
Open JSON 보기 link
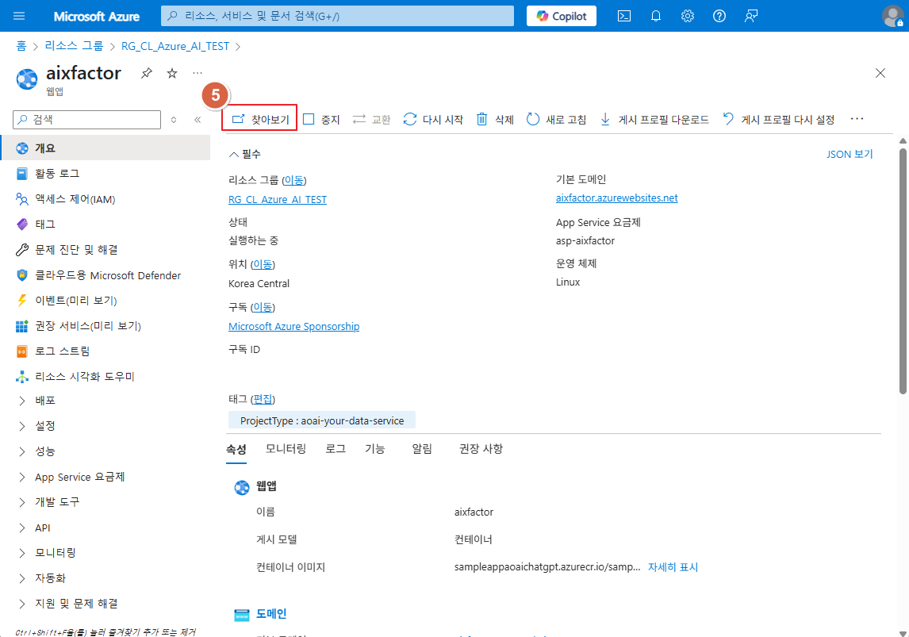tap(850, 154)
